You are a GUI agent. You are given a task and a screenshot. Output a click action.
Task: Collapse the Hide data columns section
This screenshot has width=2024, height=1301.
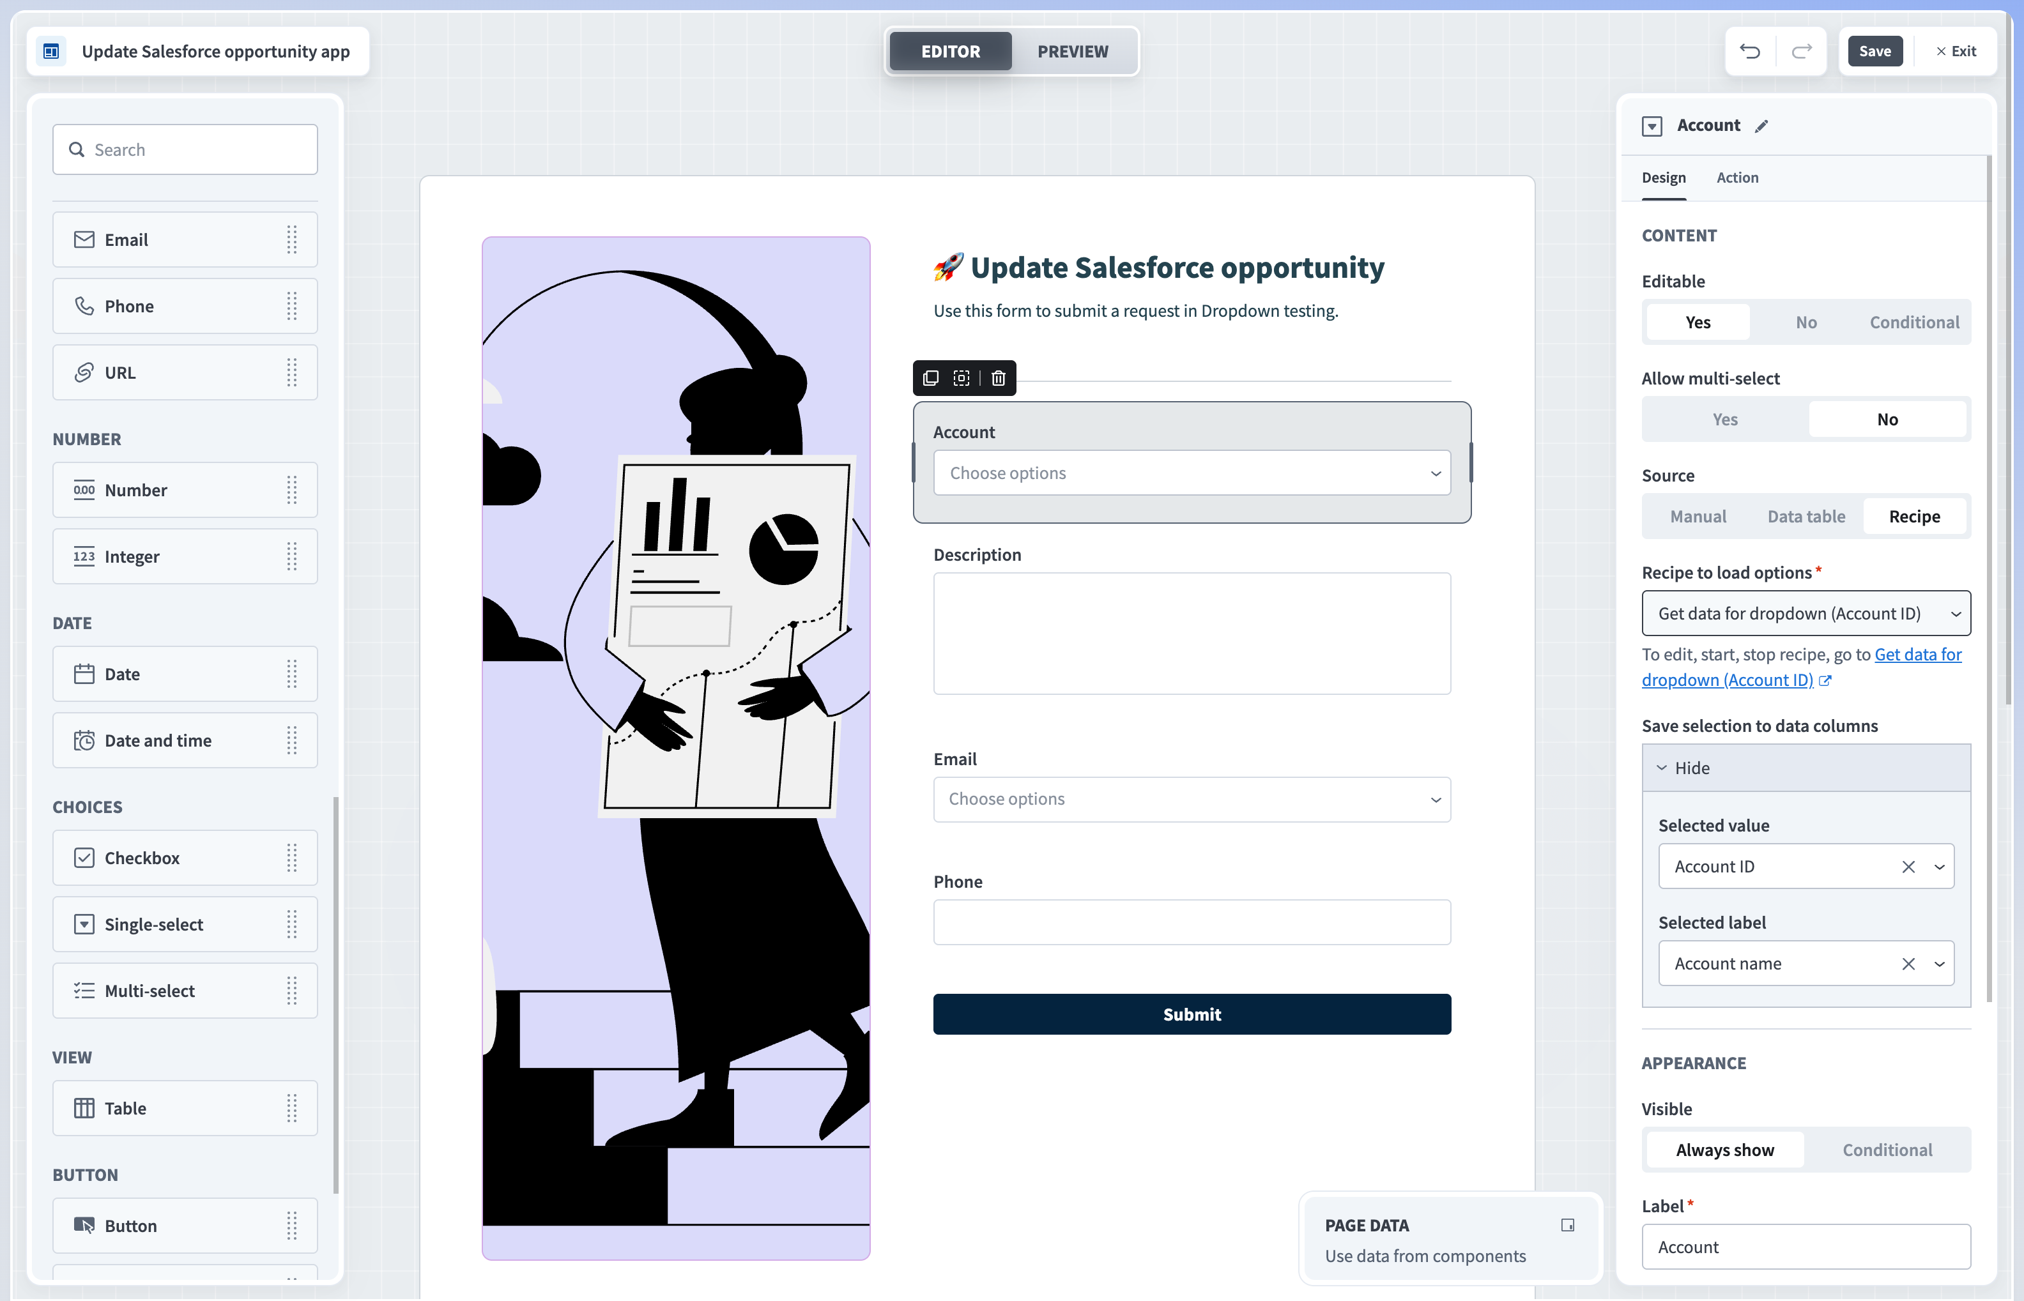click(x=1806, y=768)
